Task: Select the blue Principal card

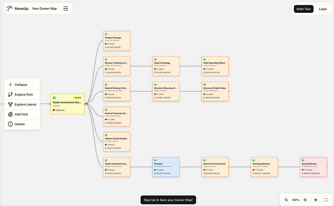Action: click(x=166, y=167)
